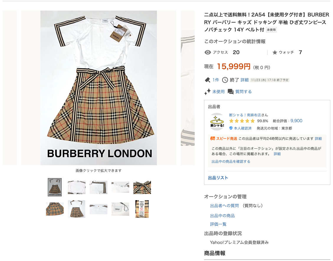This screenshot has height=261, width=333.
Task: Open the 評価一覧 link
Action: 218,224
